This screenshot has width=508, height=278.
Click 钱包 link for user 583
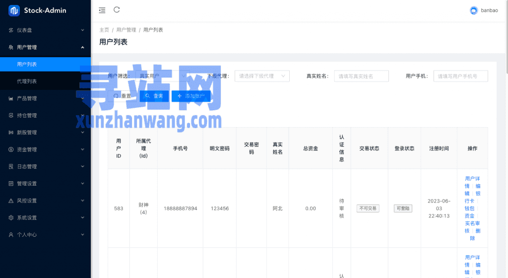[x=469, y=208]
